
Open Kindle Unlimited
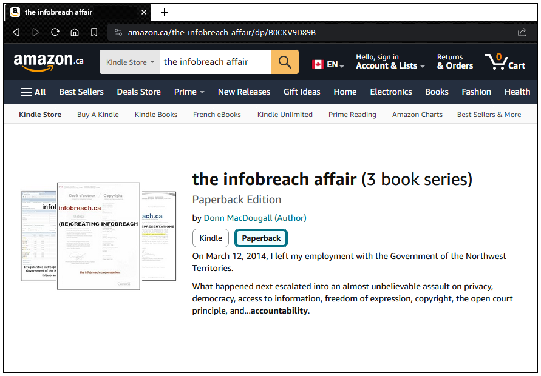click(285, 115)
